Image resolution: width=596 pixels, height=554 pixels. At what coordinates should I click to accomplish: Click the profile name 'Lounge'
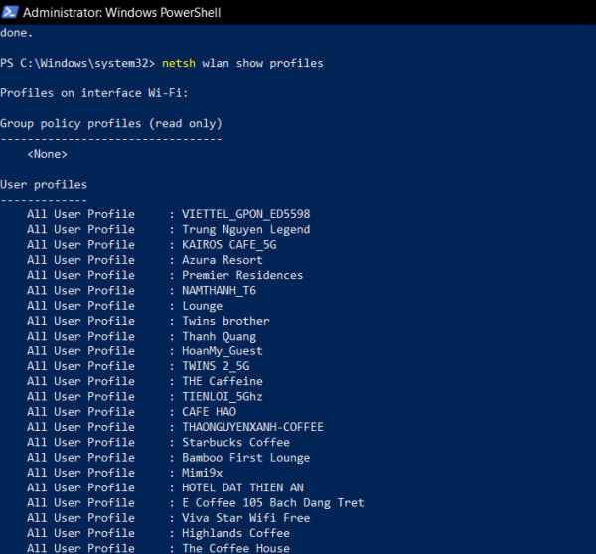tap(203, 306)
